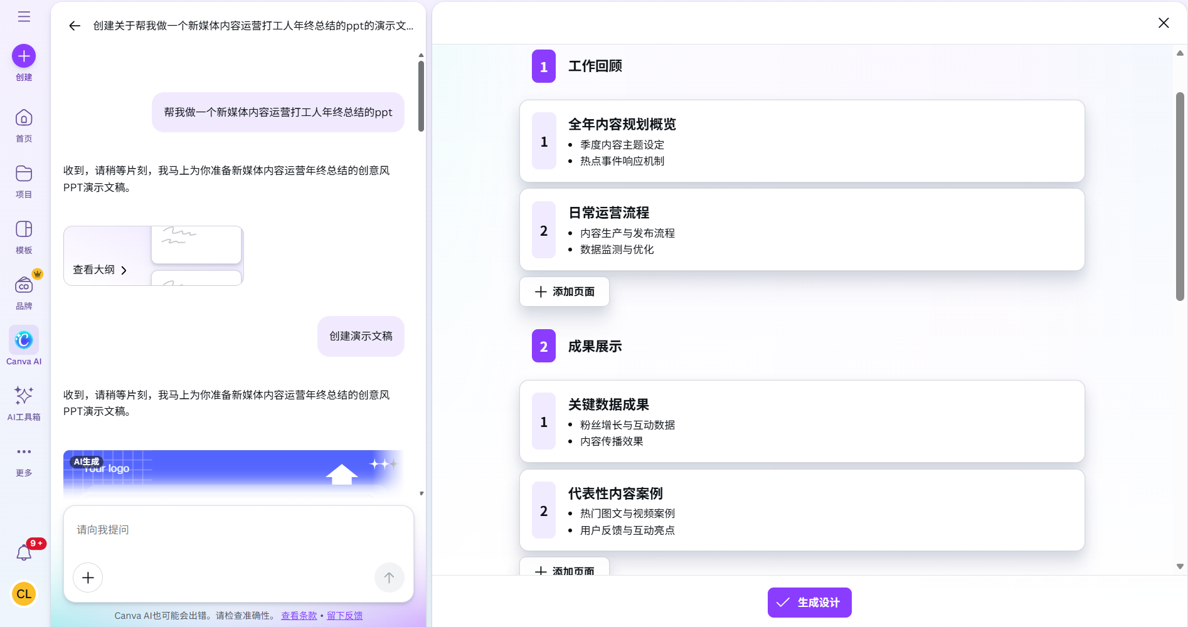Click the 留下反馈 feedback link

pos(344,615)
